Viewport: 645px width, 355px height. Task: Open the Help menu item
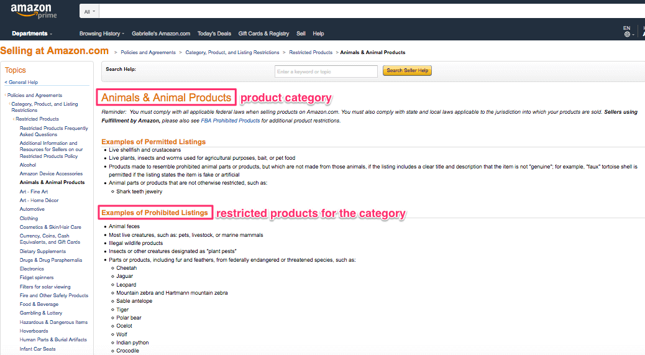click(318, 34)
